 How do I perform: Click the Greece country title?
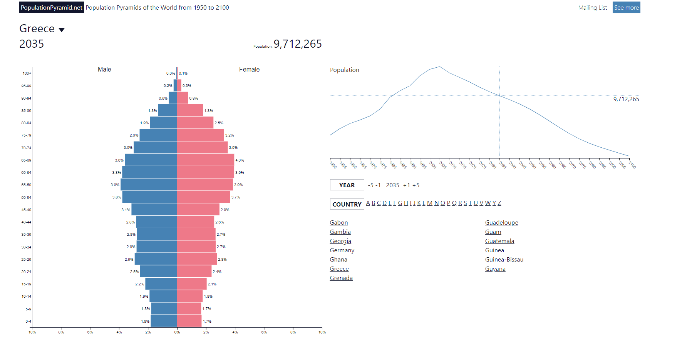click(37, 28)
